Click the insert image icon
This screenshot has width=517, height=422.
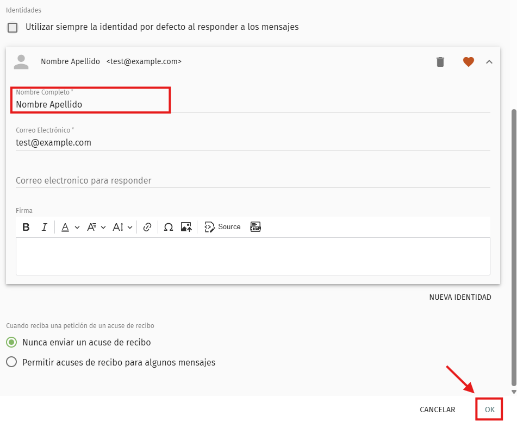point(186,227)
